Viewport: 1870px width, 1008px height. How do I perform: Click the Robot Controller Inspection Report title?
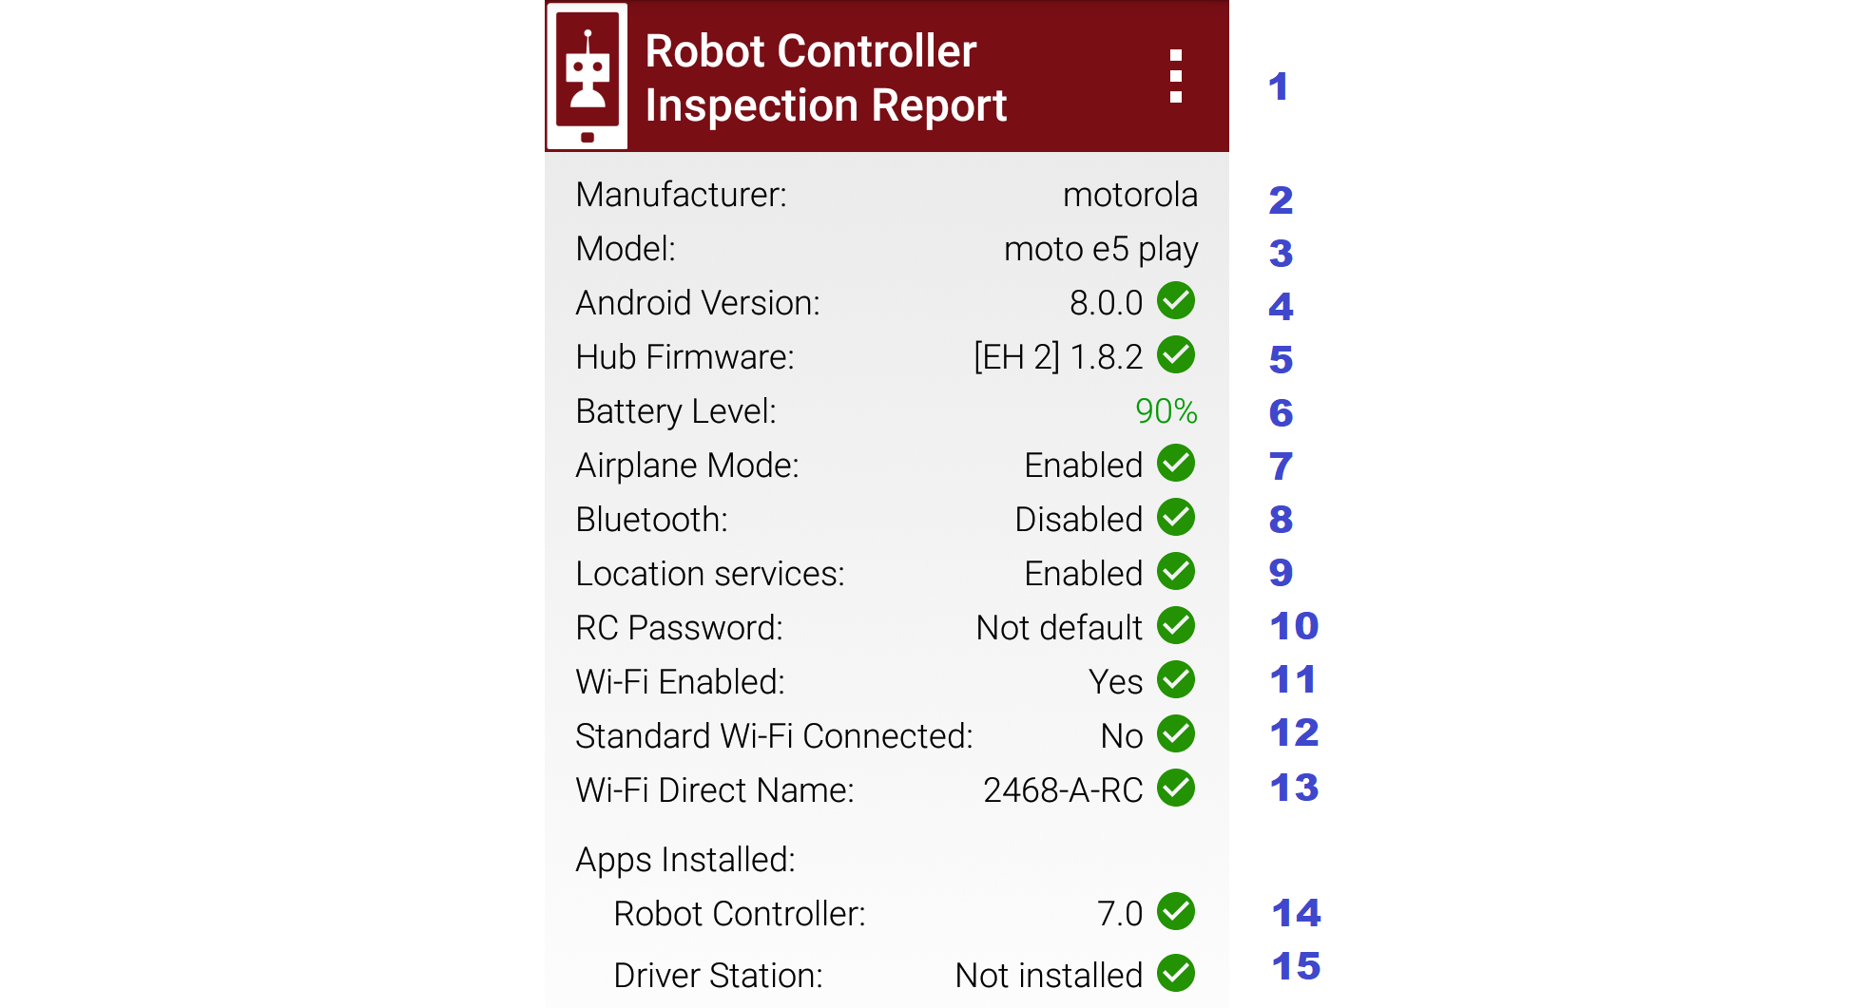(x=824, y=78)
